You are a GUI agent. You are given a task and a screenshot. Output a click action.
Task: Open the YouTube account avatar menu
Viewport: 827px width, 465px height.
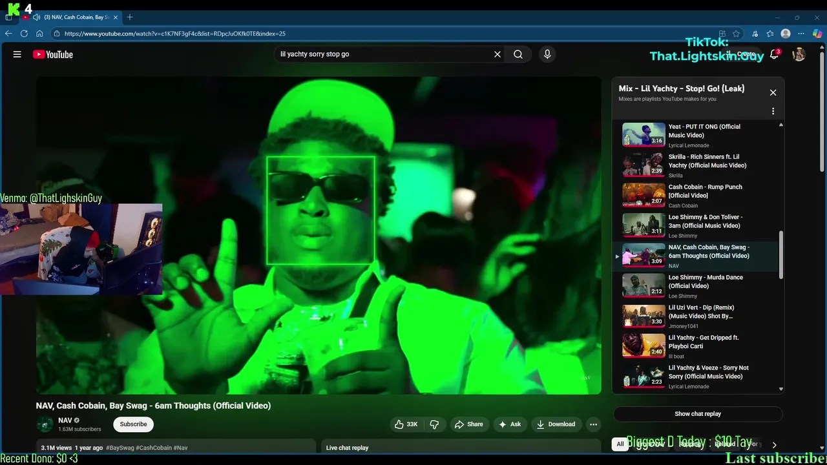799,54
